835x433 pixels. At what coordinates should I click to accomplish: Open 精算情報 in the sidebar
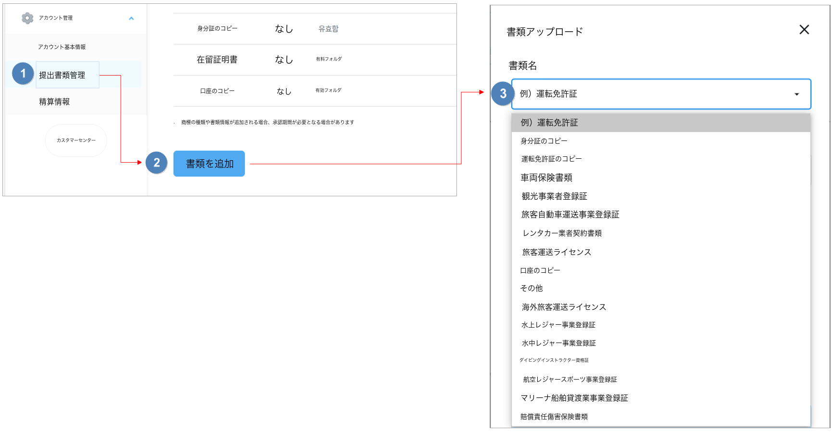pyautogui.click(x=54, y=102)
